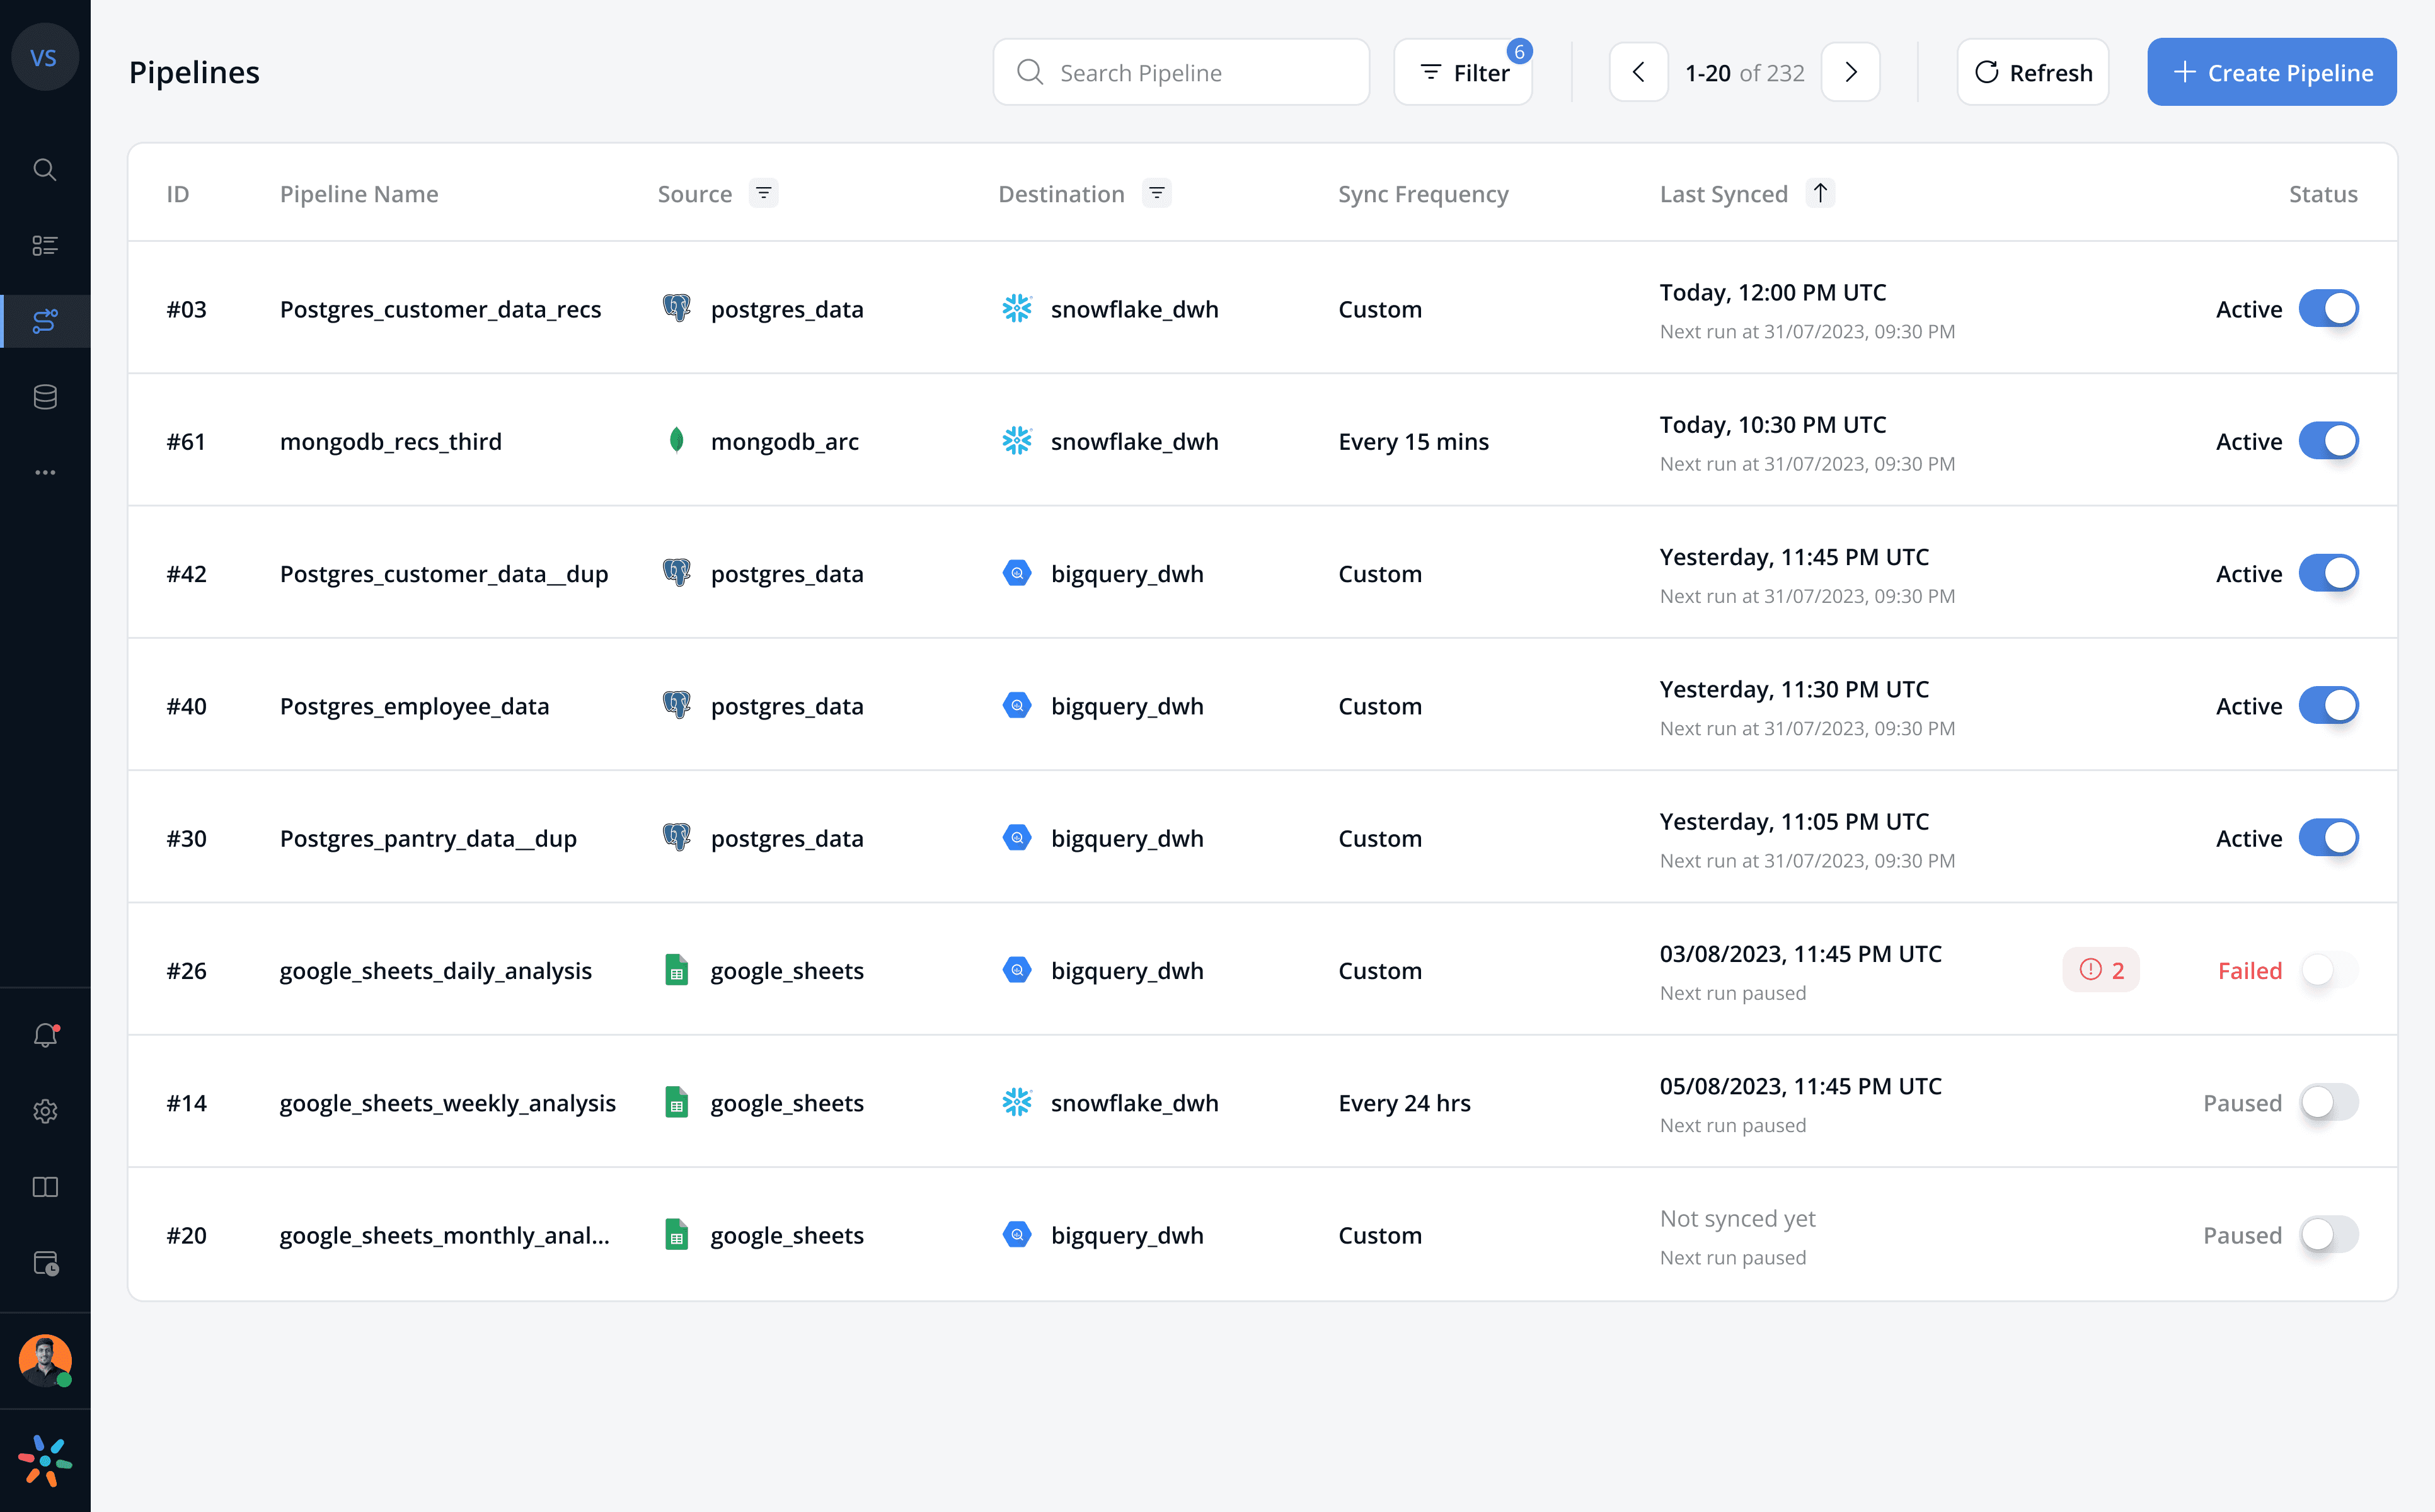
Task: Select the Pipelines icon in sidebar
Action: [45, 321]
